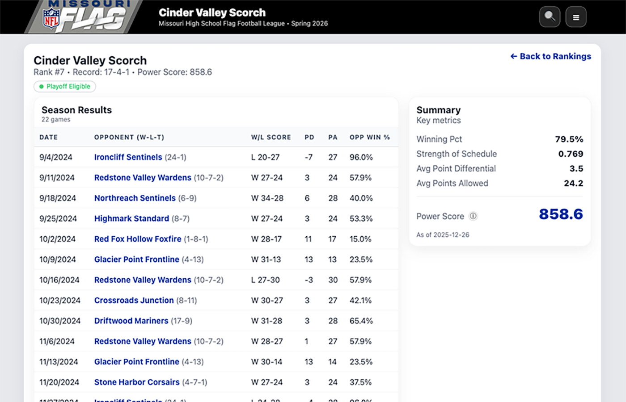Open the Ironcliff Sentinels team page
The height and width of the screenshot is (402, 626).
tap(128, 157)
